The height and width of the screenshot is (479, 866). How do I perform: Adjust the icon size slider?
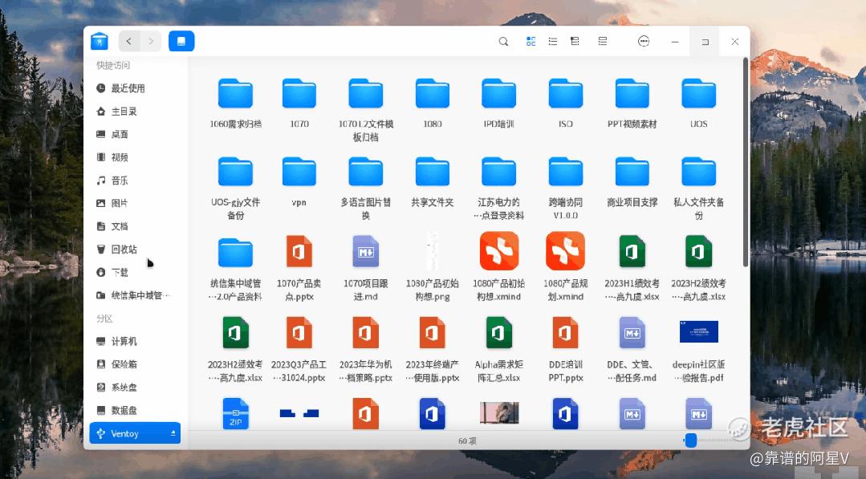[690, 440]
